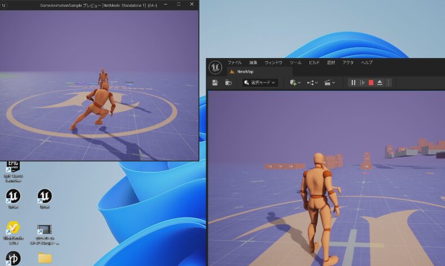Switch to the NewMap level tab
Viewport: 445px width, 266px height.
pos(245,72)
